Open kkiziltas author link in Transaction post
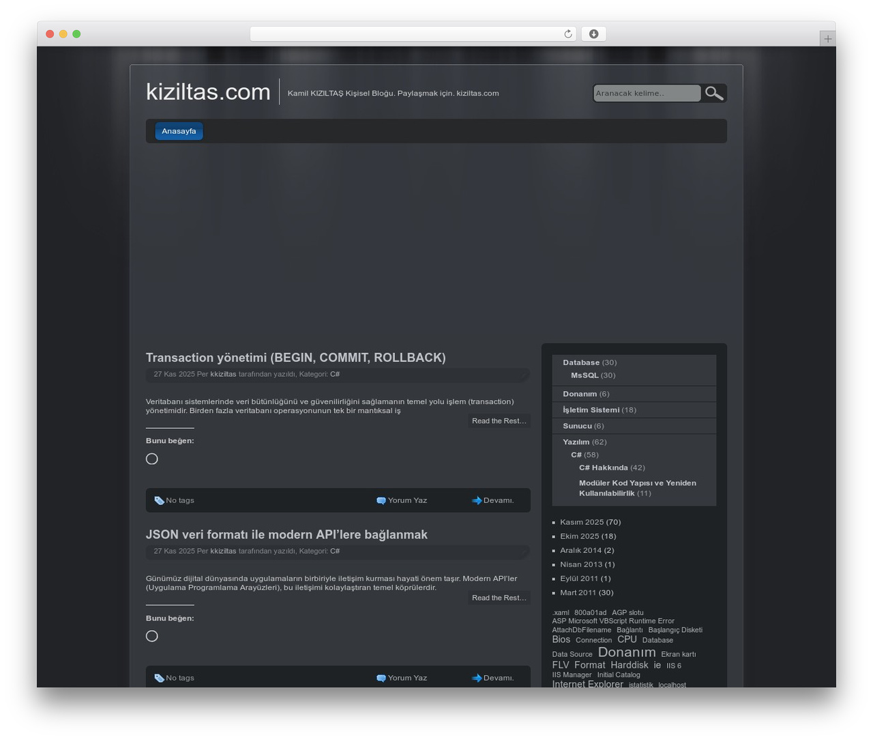Viewport: 873px width, 740px height. point(223,374)
